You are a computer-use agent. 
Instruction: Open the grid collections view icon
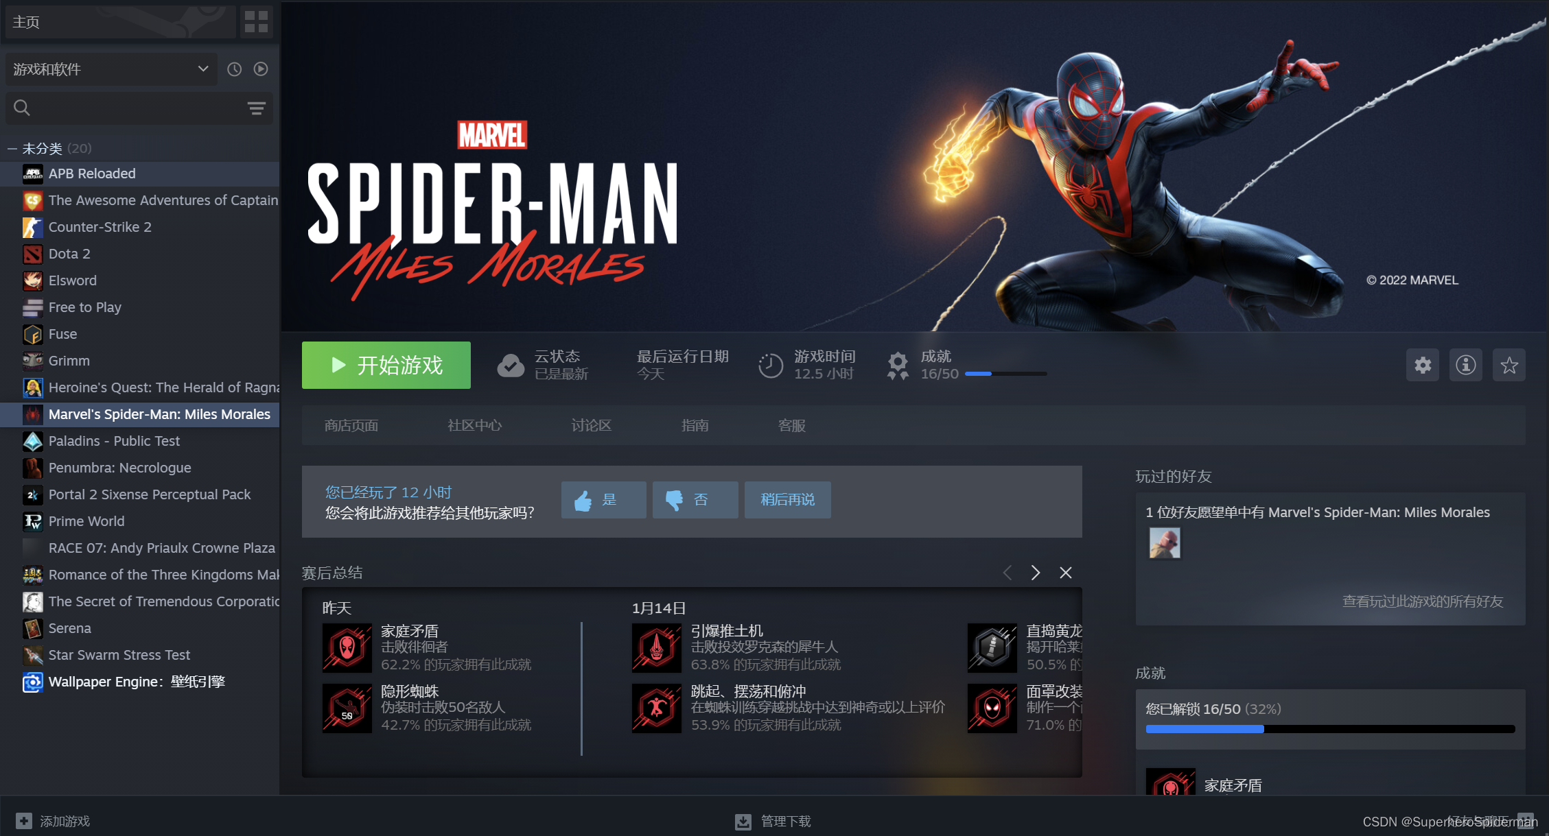[256, 22]
